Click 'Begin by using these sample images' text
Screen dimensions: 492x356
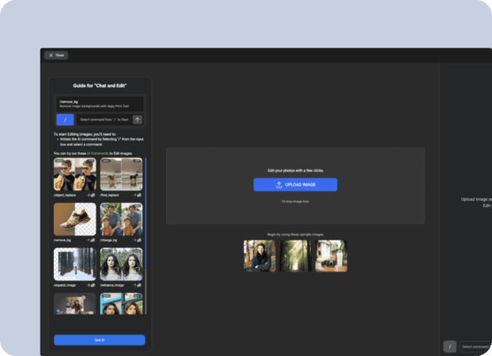pos(295,235)
